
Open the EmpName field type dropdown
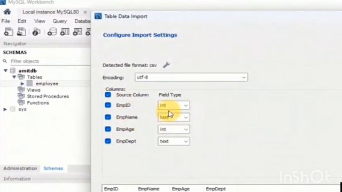pyautogui.click(x=174, y=117)
